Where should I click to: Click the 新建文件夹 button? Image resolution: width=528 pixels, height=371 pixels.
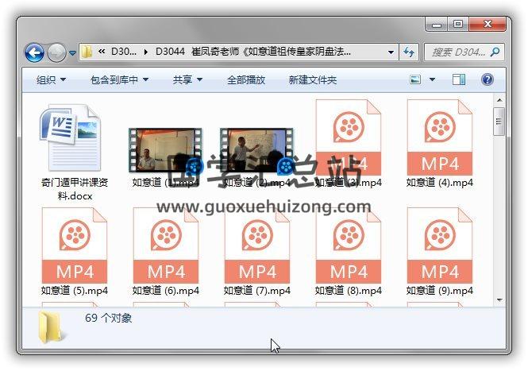click(312, 80)
